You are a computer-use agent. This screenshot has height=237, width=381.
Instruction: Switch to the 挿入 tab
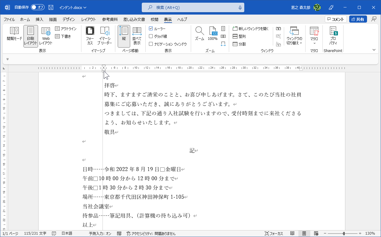coord(40,20)
